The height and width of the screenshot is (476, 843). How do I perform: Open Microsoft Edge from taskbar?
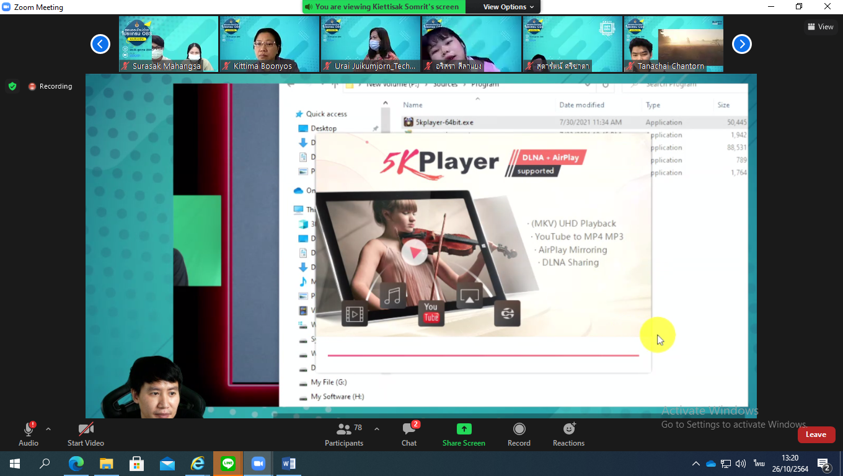76,464
